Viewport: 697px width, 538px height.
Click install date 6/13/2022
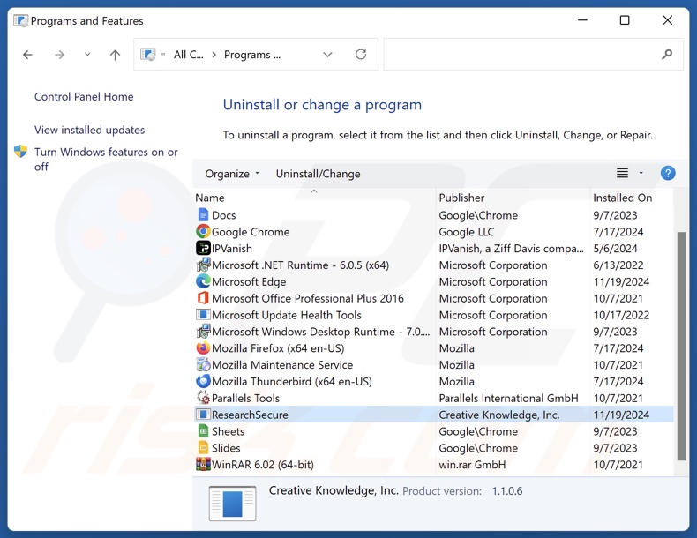(x=618, y=265)
